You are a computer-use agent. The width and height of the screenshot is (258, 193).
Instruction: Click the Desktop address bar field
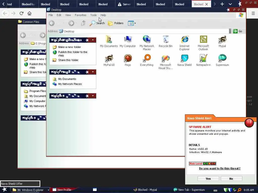point(144,31)
